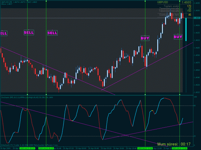Click the BUY label near the 13:00 line

[178, 37]
